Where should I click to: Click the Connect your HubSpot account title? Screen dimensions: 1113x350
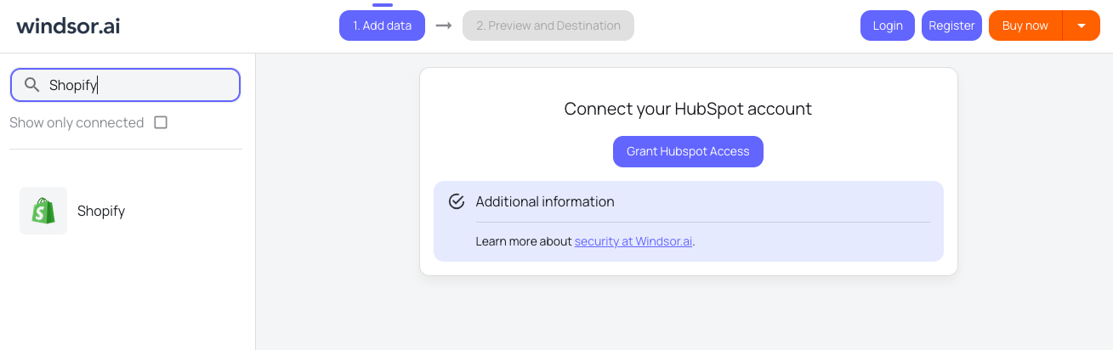point(688,109)
